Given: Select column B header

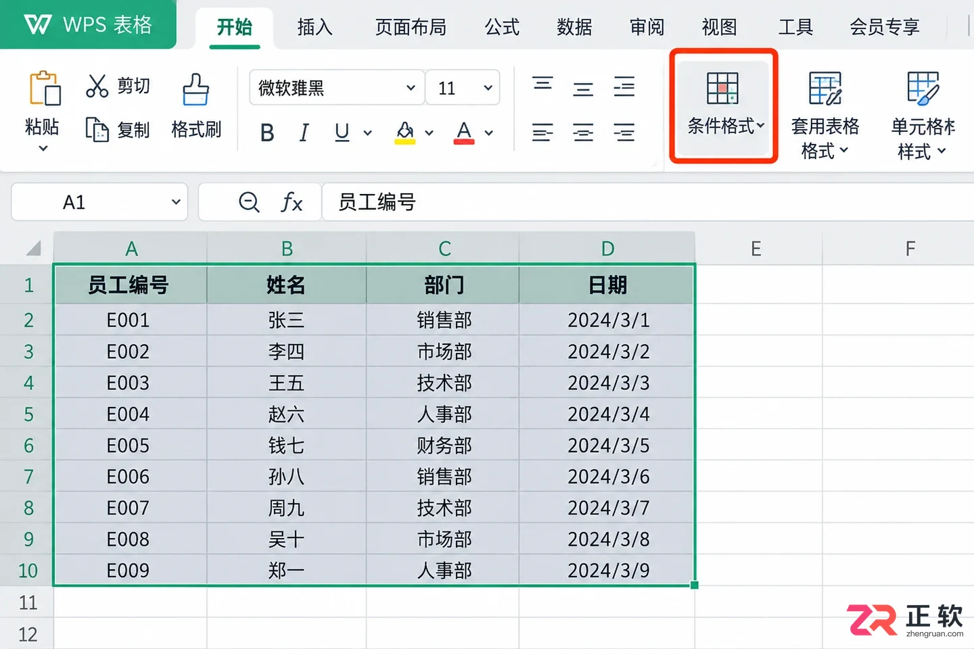Looking at the screenshot, I should 287,249.
